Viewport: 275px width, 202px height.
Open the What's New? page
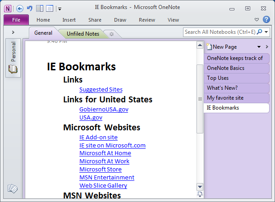pyautogui.click(x=237, y=88)
